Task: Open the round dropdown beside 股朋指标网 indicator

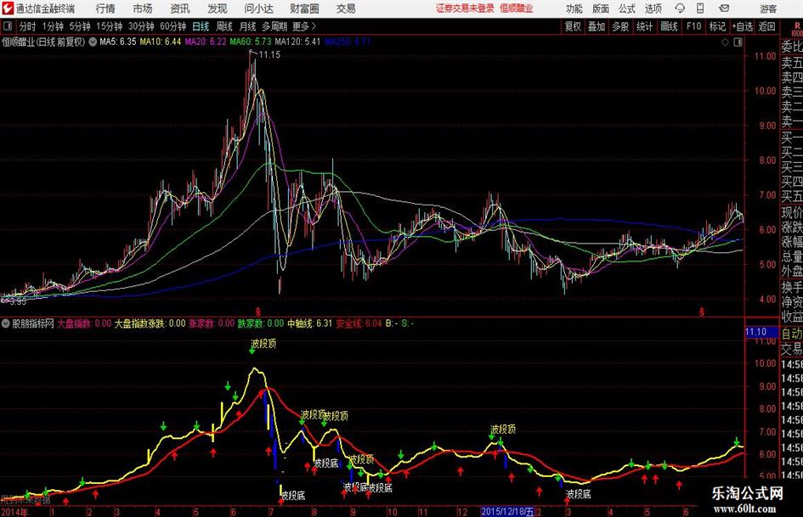Action: 6,323
